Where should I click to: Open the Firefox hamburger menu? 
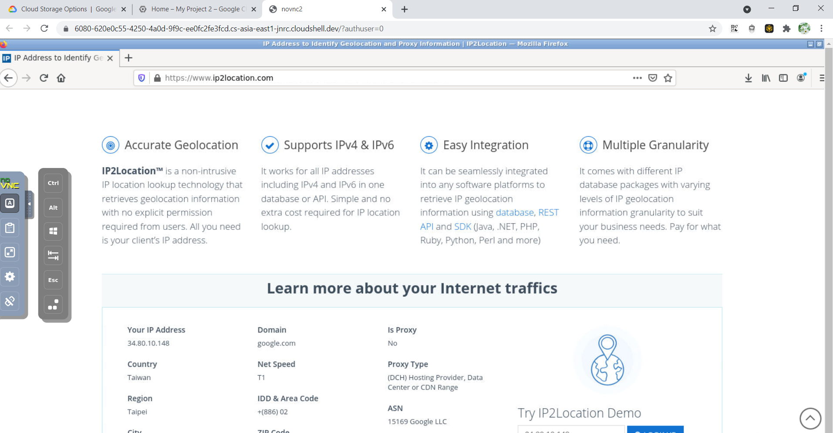(821, 78)
